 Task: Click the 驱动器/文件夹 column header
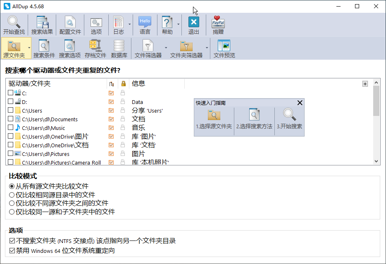(56, 84)
